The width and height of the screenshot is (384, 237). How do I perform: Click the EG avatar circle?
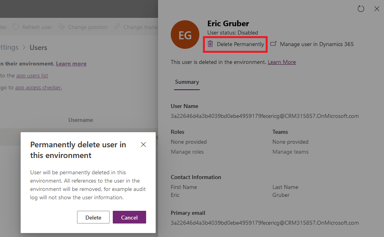185,35
